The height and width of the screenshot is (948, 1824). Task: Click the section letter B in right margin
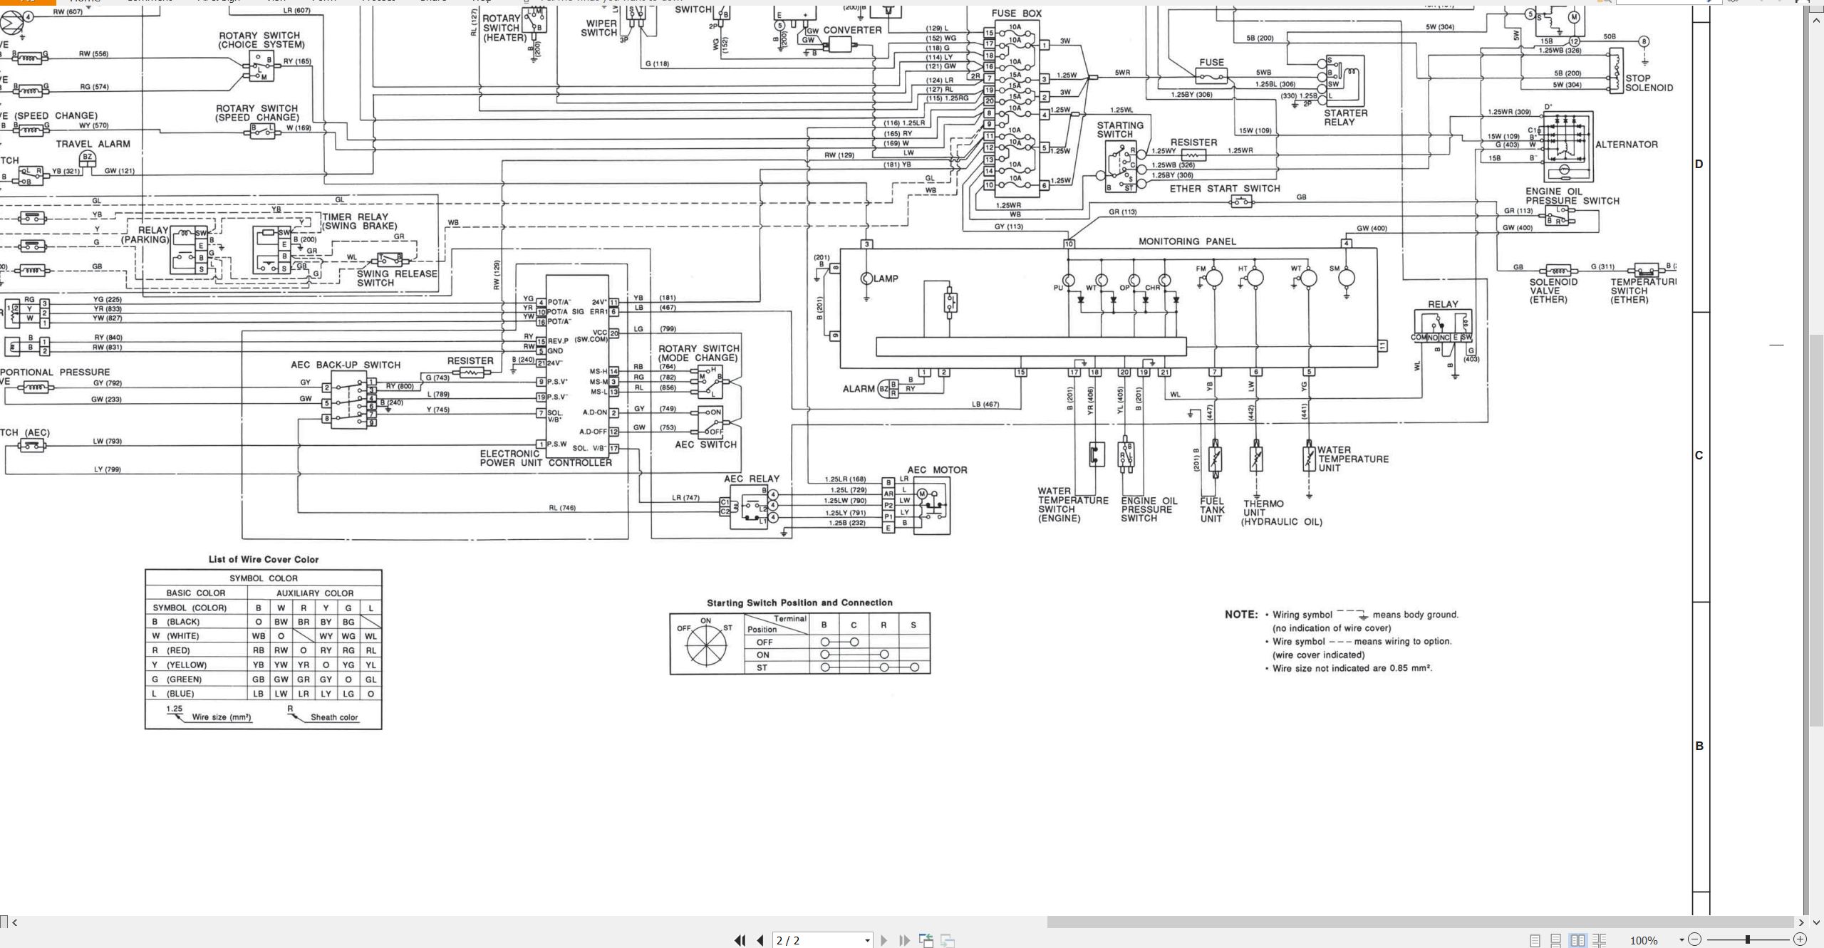coord(1699,746)
